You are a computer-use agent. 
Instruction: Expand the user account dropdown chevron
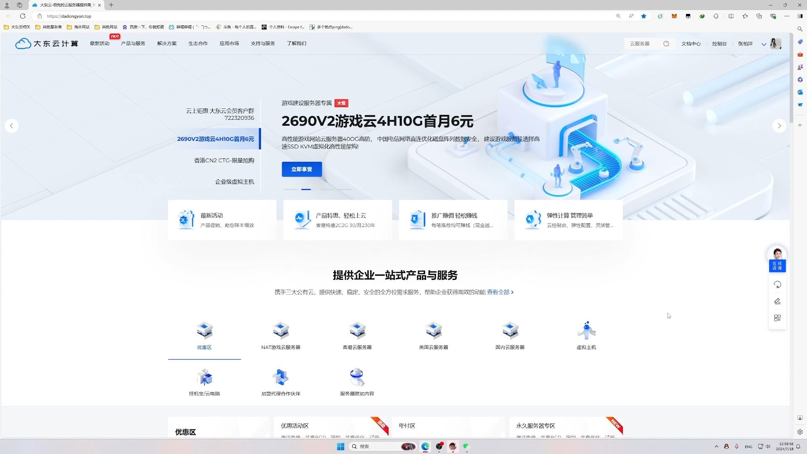click(x=764, y=44)
